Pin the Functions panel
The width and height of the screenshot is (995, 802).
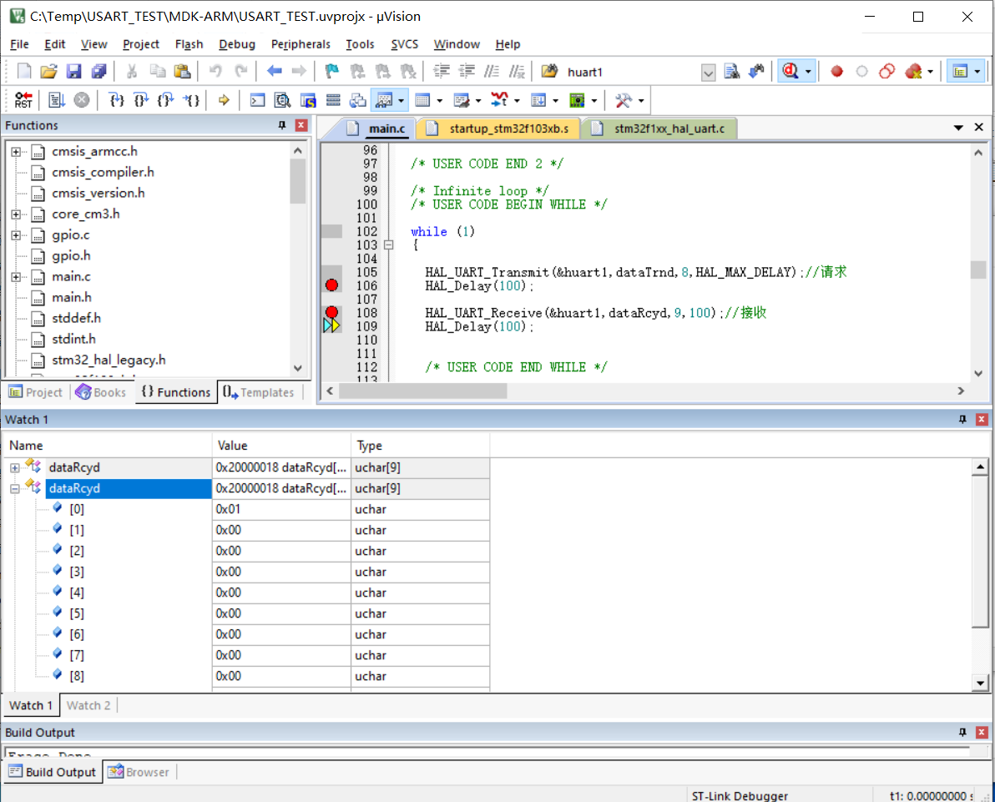[282, 125]
